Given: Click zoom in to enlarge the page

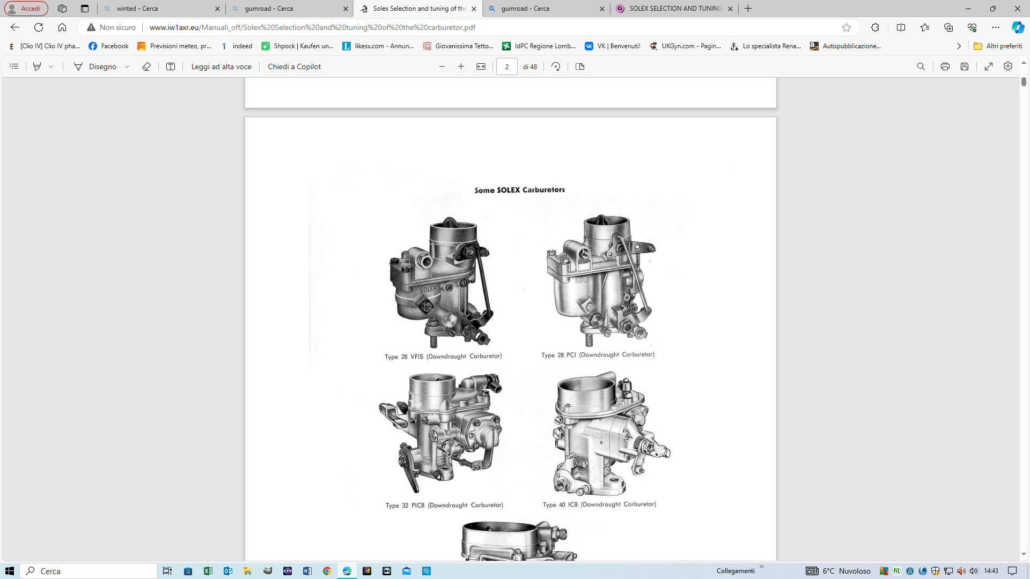Looking at the screenshot, I should [x=461, y=66].
